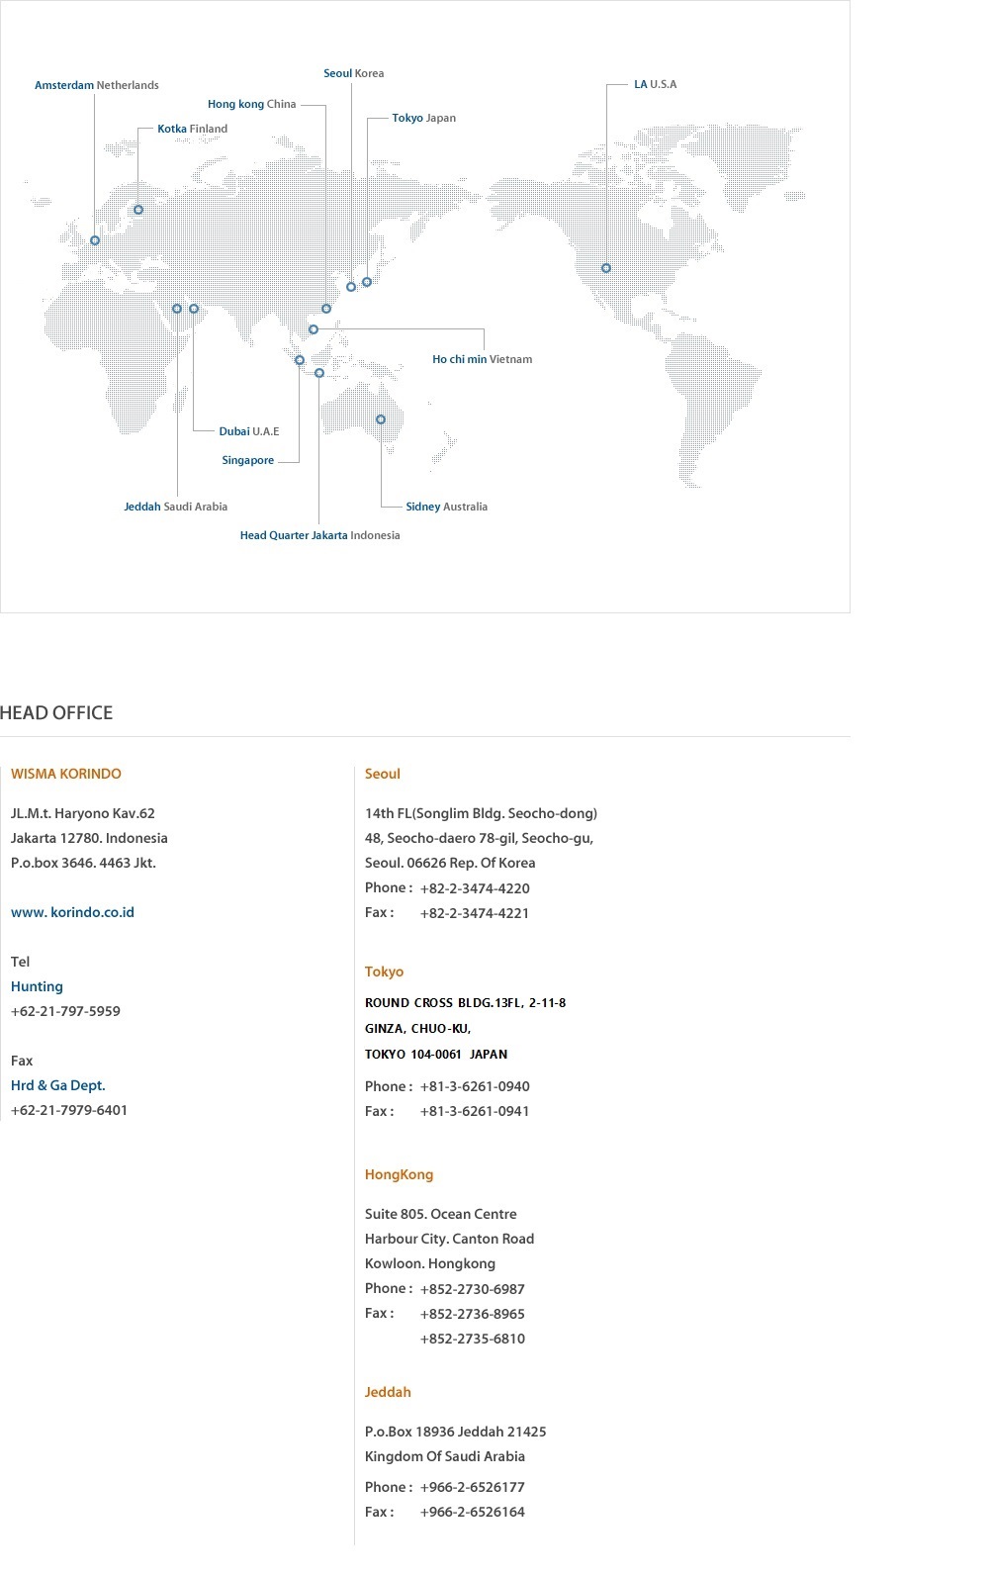Select the Jeddah Saudi Arabia map label
Image resolution: width=989 pixels, height=1575 pixels.
tap(176, 507)
